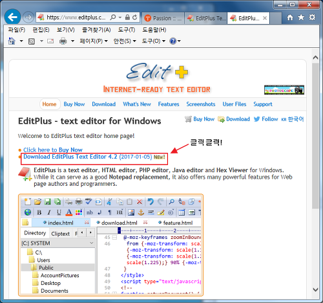Image resolution: width=323 pixels, height=303 pixels.
Task: Click the Download link beside folder icon
Action: 234,119
